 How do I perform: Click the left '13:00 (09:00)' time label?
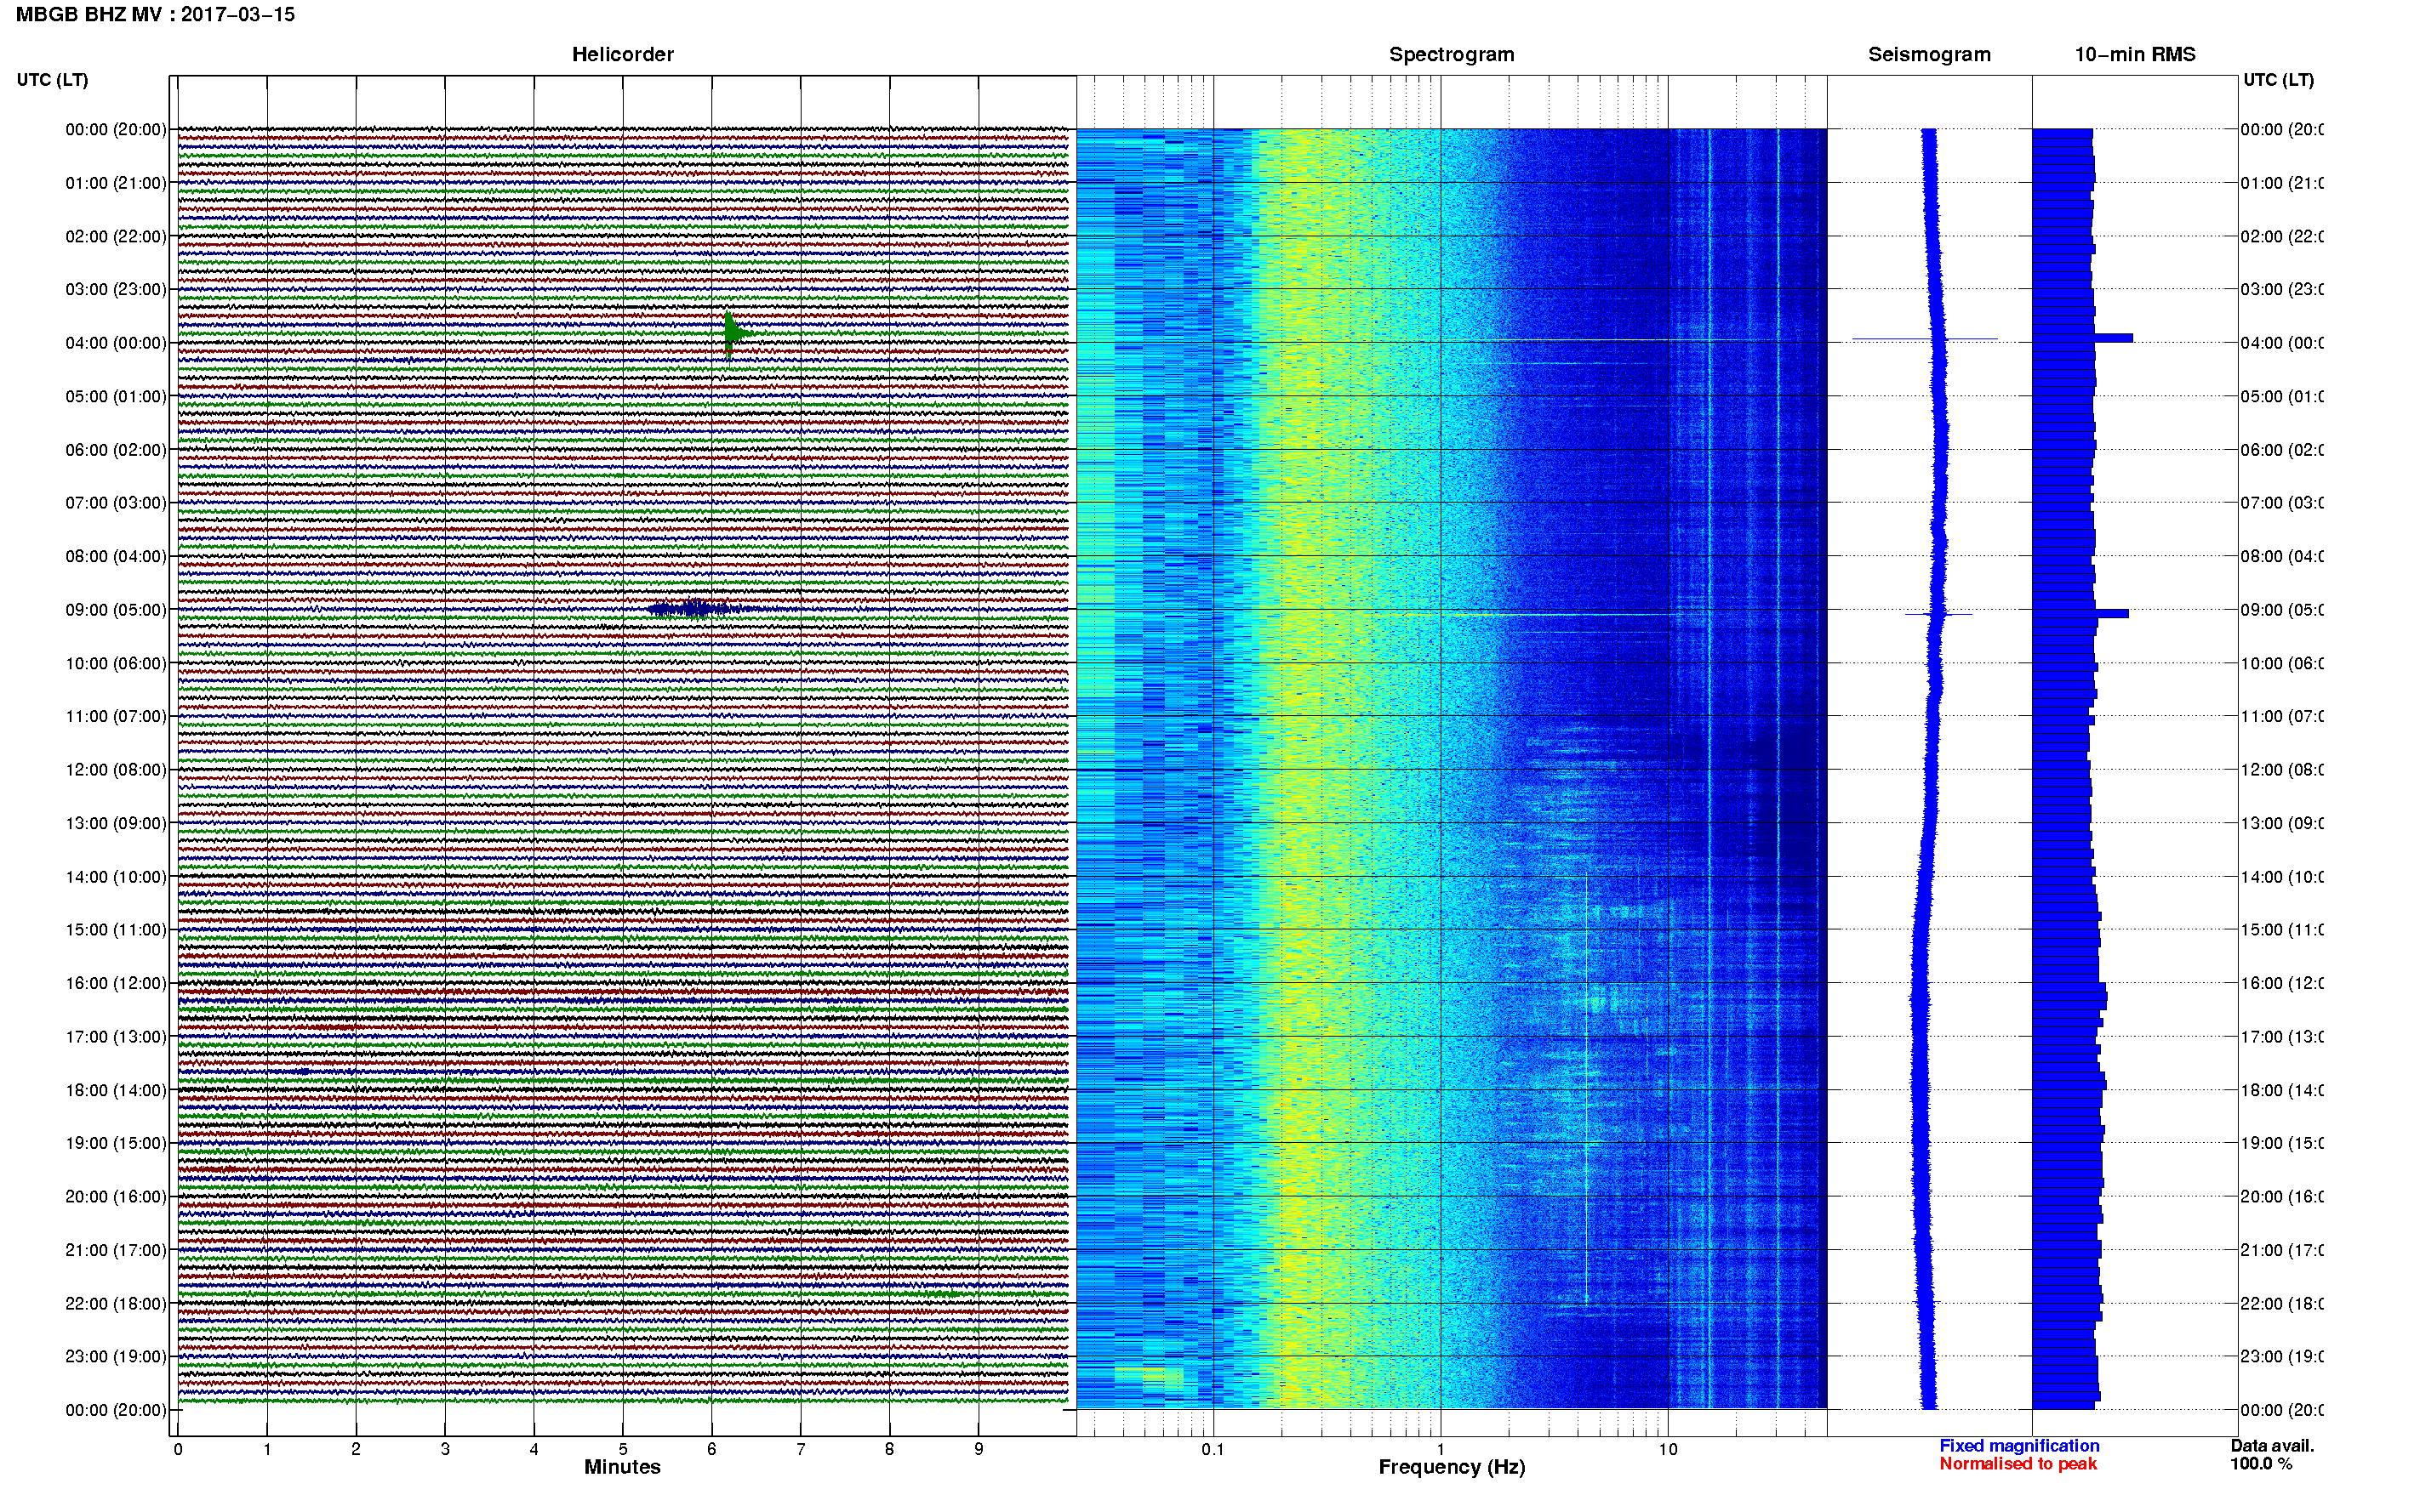(116, 823)
